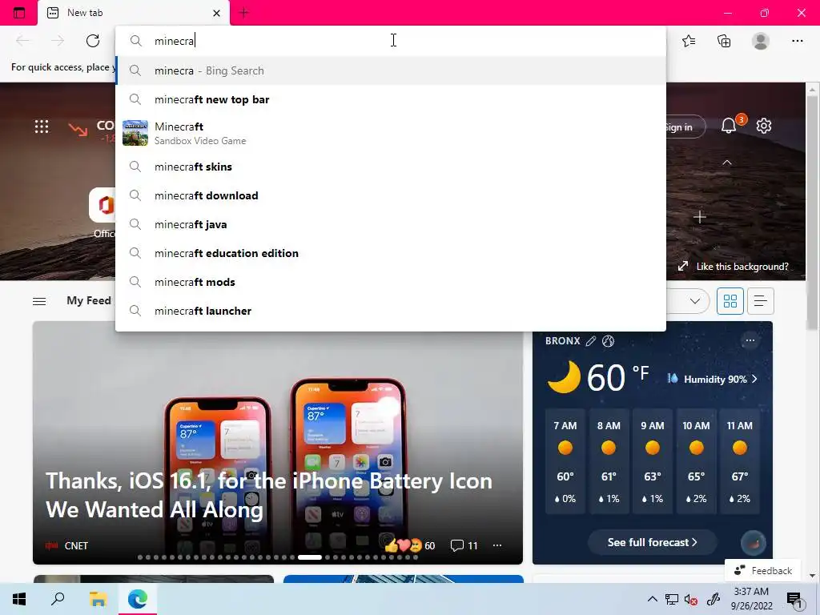Image resolution: width=820 pixels, height=615 pixels.
Task: Open the profile avatar icon
Action: click(x=761, y=41)
